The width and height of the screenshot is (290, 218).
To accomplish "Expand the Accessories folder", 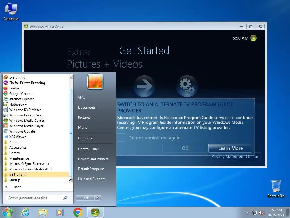I will (35, 148).
